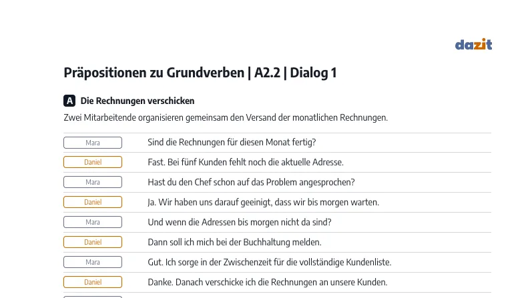The height and width of the screenshot is (298, 530).
Task: Click Daniel label next to 'Danke. Danach verschicke'
Action: [x=93, y=282]
